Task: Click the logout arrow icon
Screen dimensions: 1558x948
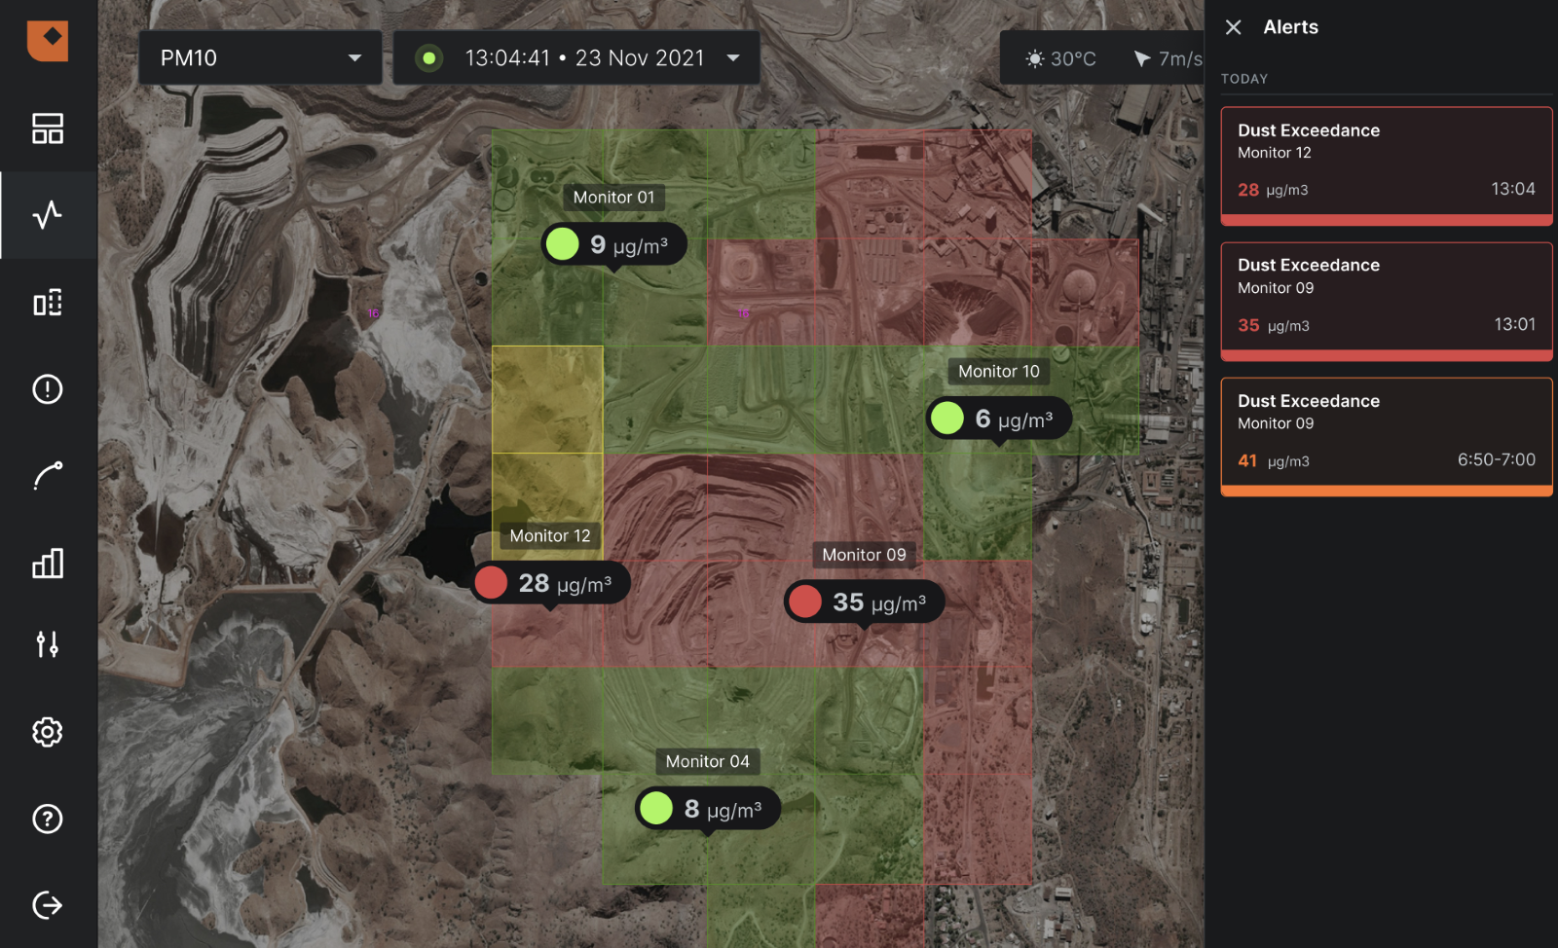Action: (x=48, y=905)
